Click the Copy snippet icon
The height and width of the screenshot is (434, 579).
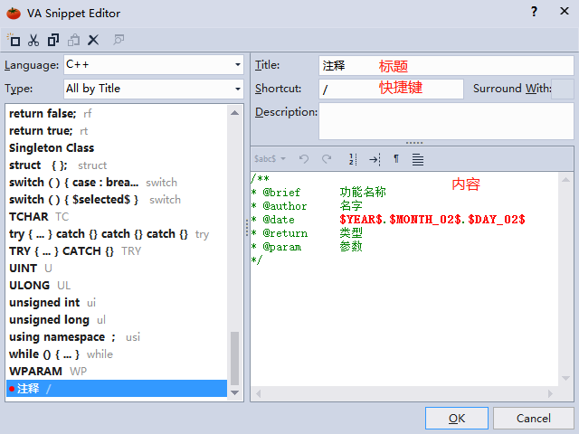[x=53, y=40]
